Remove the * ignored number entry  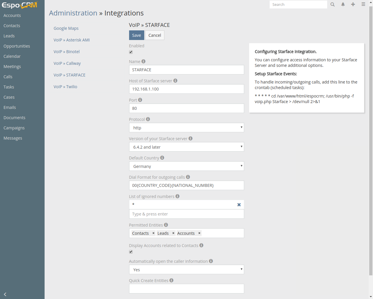(x=239, y=205)
